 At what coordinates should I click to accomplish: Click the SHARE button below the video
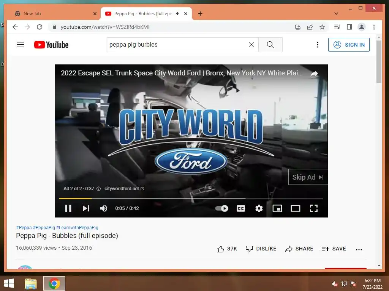click(x=299, y=249)
